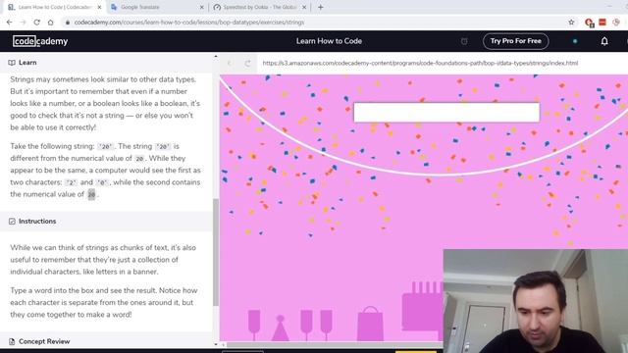
Task: Click the scroll down arrow in the lesson panel
Action: 216,344
